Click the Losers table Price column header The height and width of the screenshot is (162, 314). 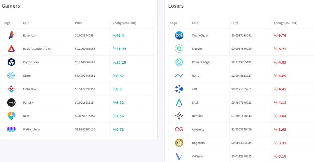coord(235,23)
